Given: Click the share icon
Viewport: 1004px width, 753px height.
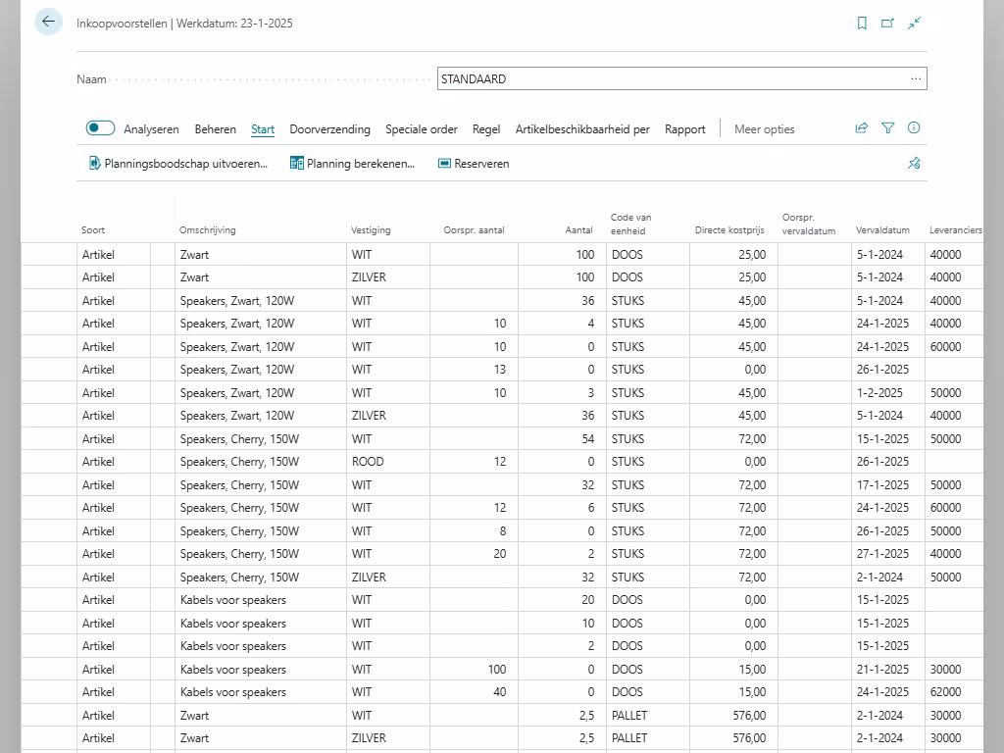Looking at the screenshot, I should pos(862,128).
